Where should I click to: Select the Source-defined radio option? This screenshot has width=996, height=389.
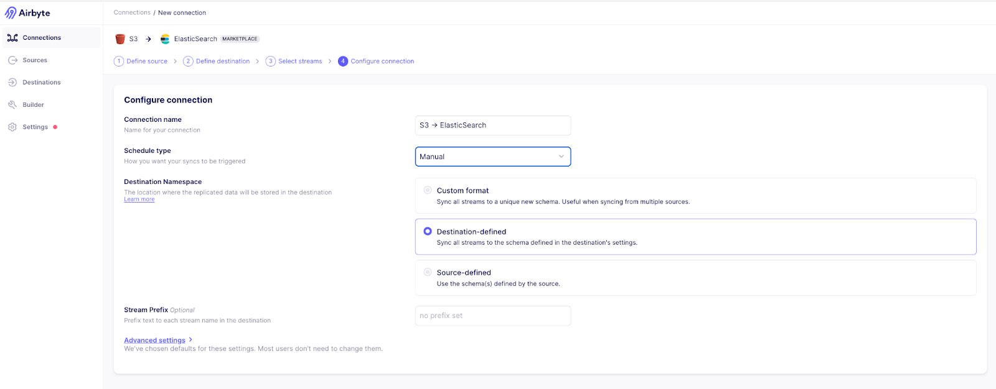coord(428,272)
